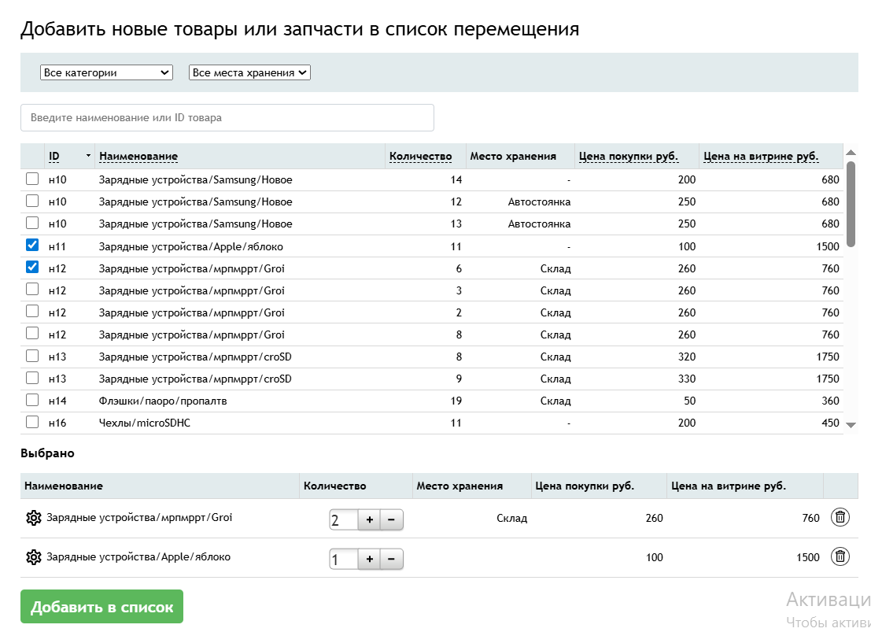Click the 'Выбрано' section heading
Viewport: 871px width, 632px height.
(x=47, y=453)
